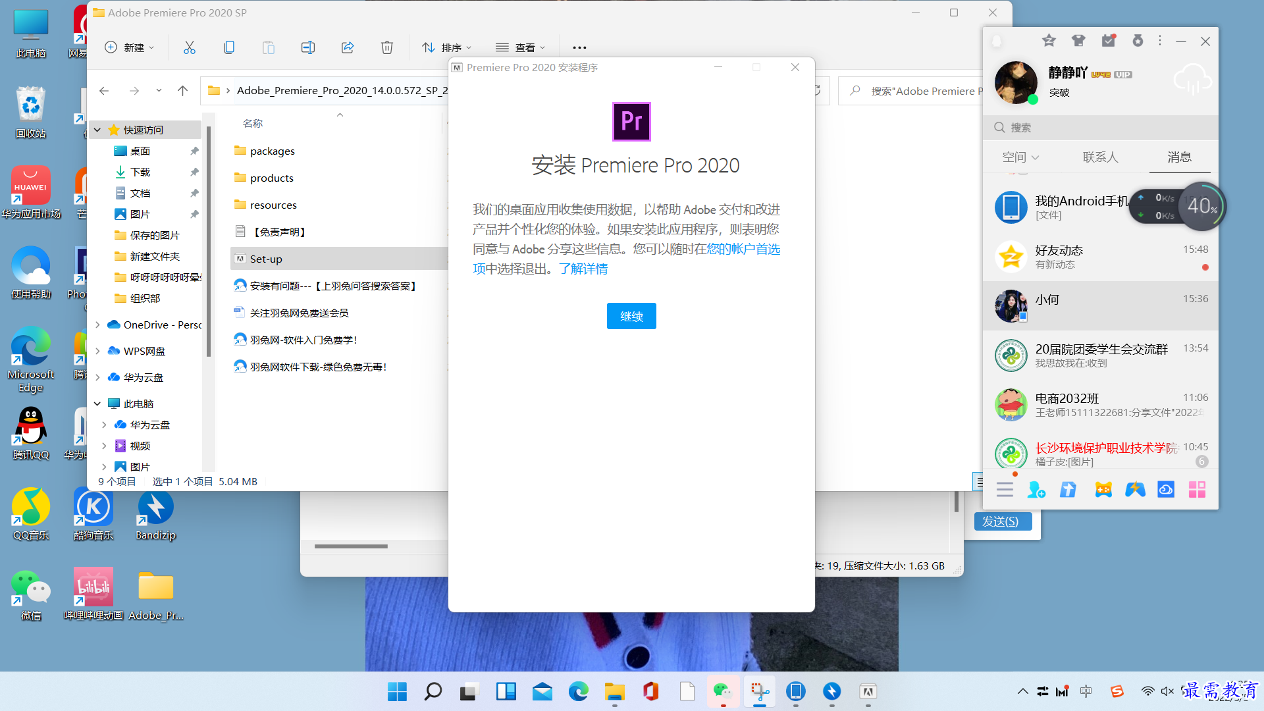Open 查看 view dropdown in Explorer

(520, 47)
